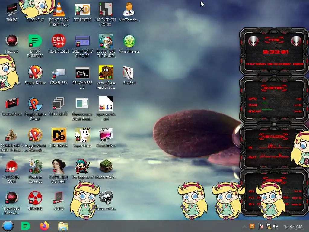The height and width of the screenshot is (232, 309).
Task: Select the Peggle Nights Deluxe icon
Action: tap(35, 108)
